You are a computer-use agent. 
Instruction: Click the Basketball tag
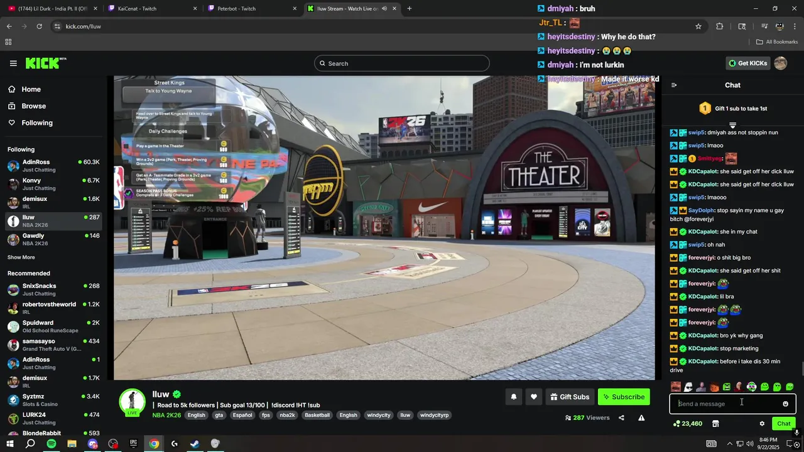coord(317,415)
